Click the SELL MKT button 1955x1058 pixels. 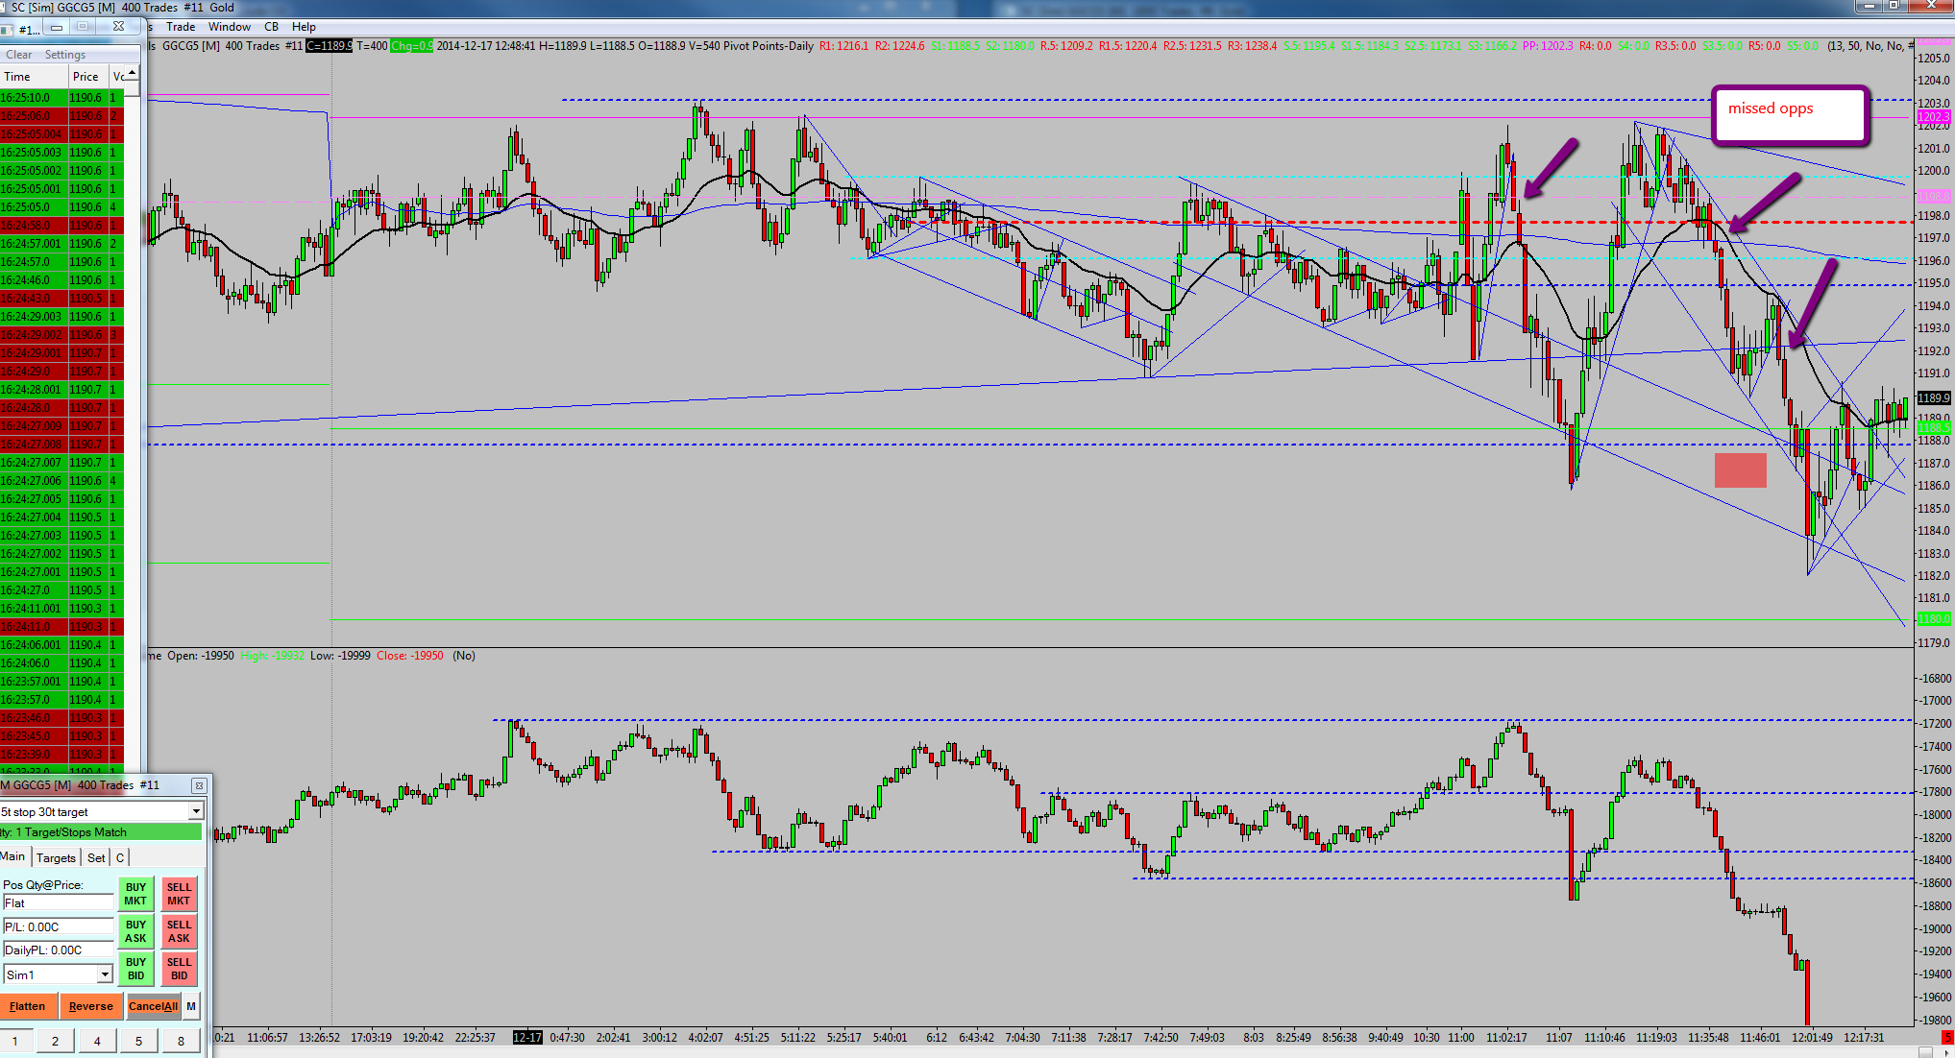tap(179, 894)
